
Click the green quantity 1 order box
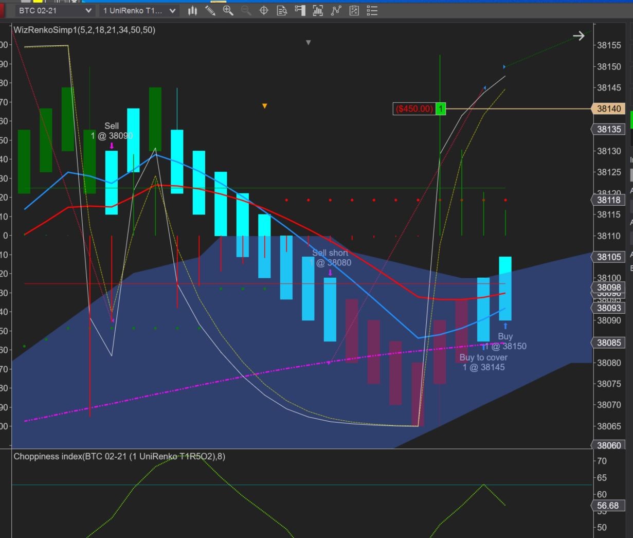pyautogui.click(x=441, y=109)
